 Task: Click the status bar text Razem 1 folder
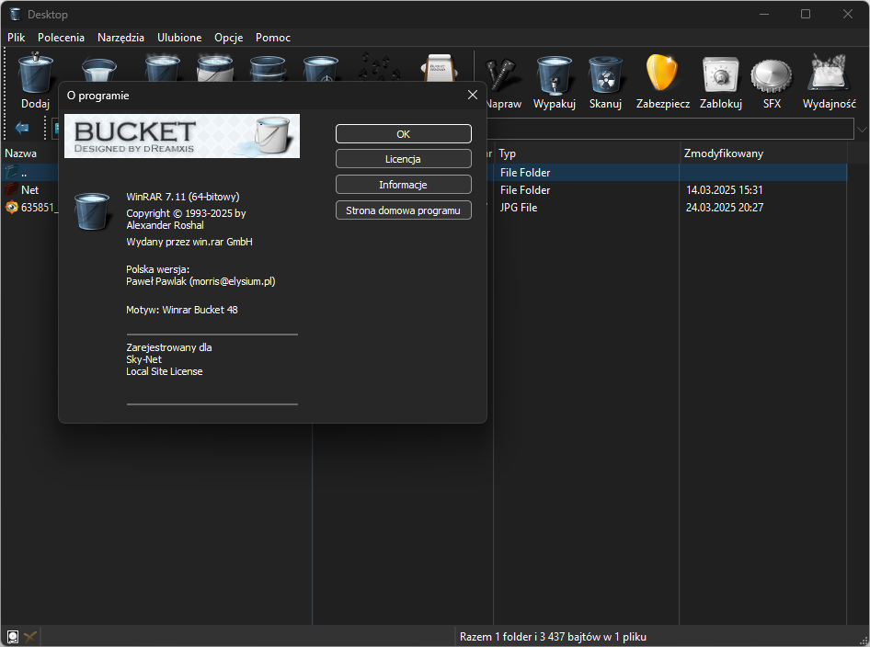point(554,637)
